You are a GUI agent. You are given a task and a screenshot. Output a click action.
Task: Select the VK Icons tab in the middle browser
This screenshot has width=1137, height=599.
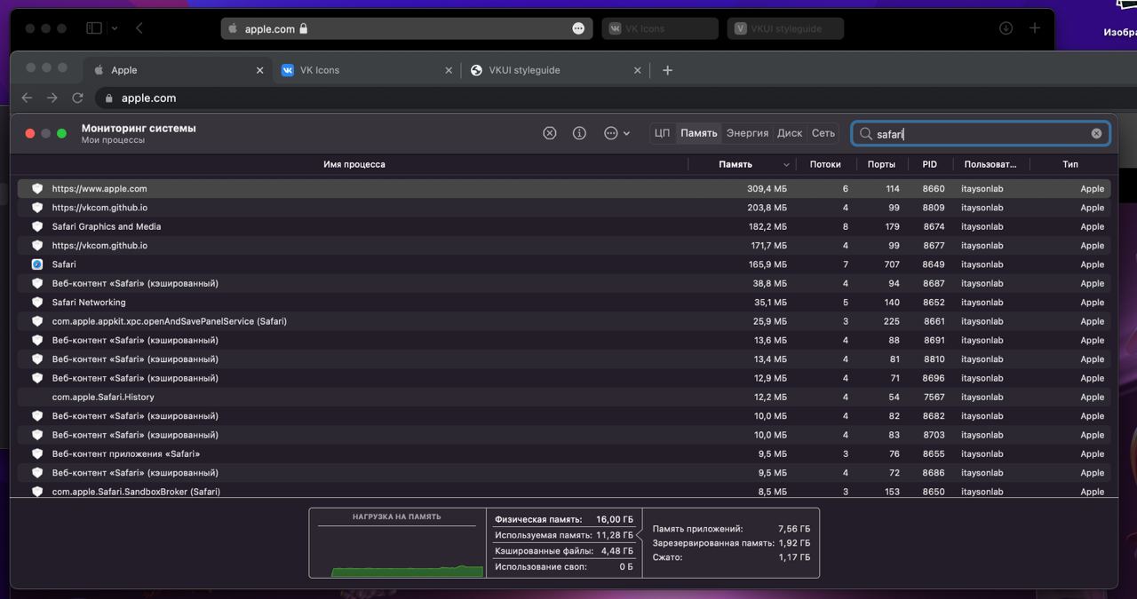click(x=366, y=70)
